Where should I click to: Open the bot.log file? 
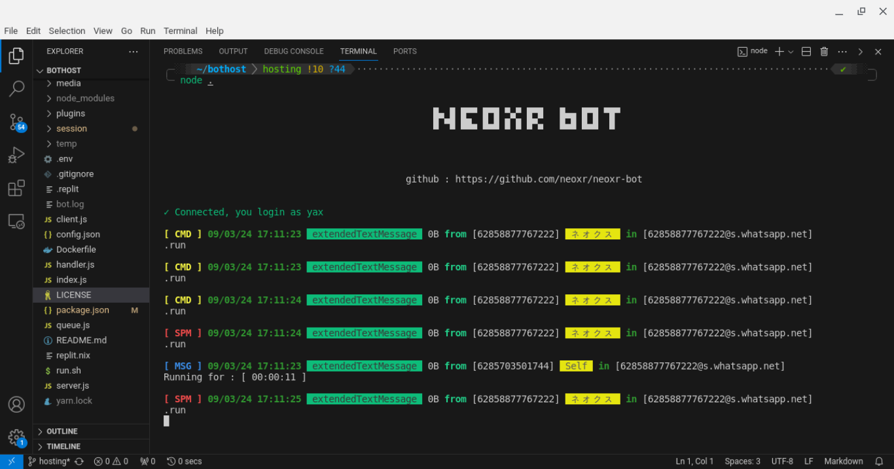(92, 204)
